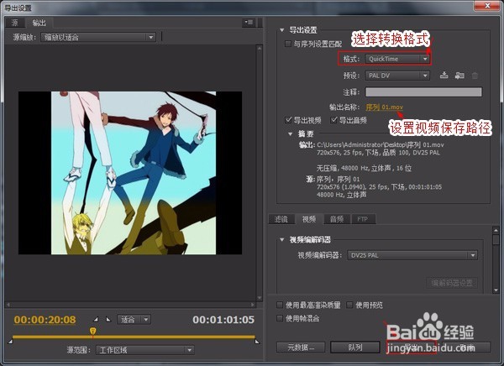Click the 元数据... button
The width and height of the screenshot is (504, 366).
tap(301, 347)
